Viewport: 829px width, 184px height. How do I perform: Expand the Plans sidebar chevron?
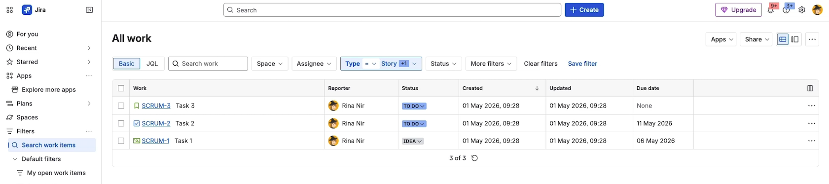tap(89, 104)
